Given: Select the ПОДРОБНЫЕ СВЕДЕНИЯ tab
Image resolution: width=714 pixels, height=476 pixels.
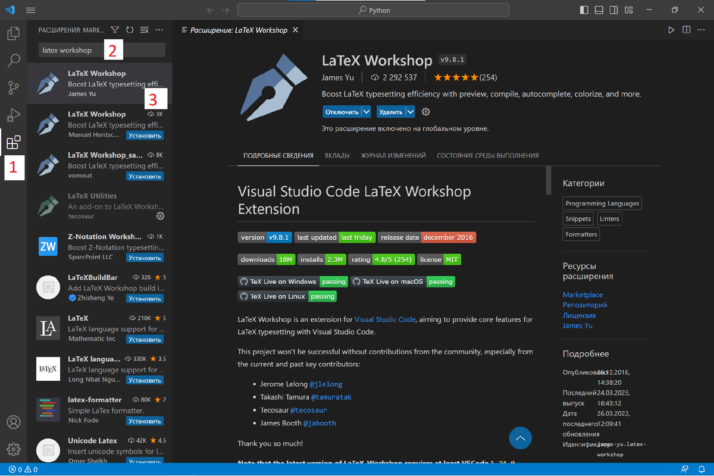Looking at the screenshot, I should [278, 156].
